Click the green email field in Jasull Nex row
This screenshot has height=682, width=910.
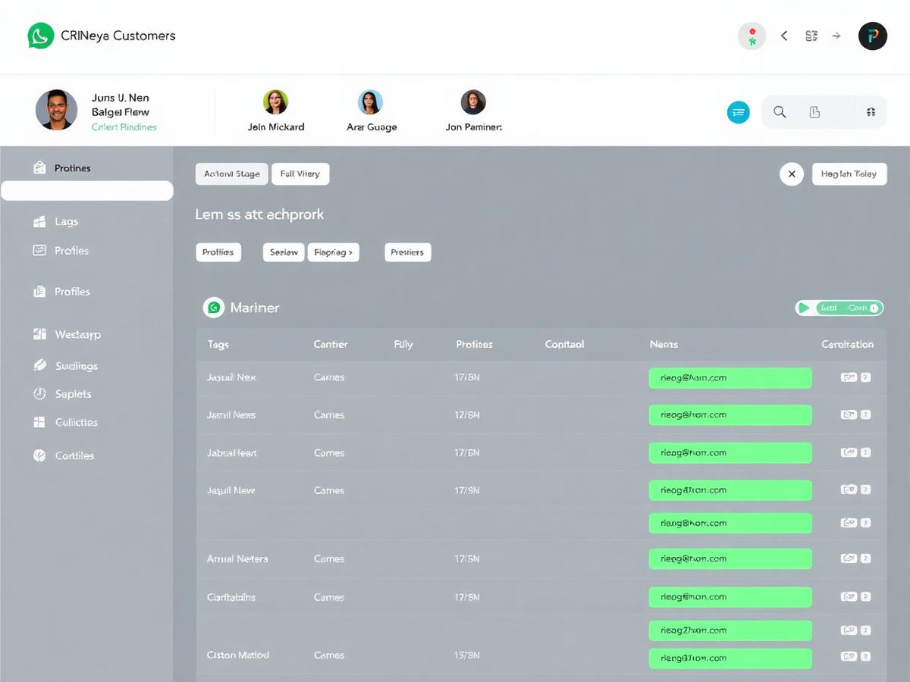coord(730,377)
